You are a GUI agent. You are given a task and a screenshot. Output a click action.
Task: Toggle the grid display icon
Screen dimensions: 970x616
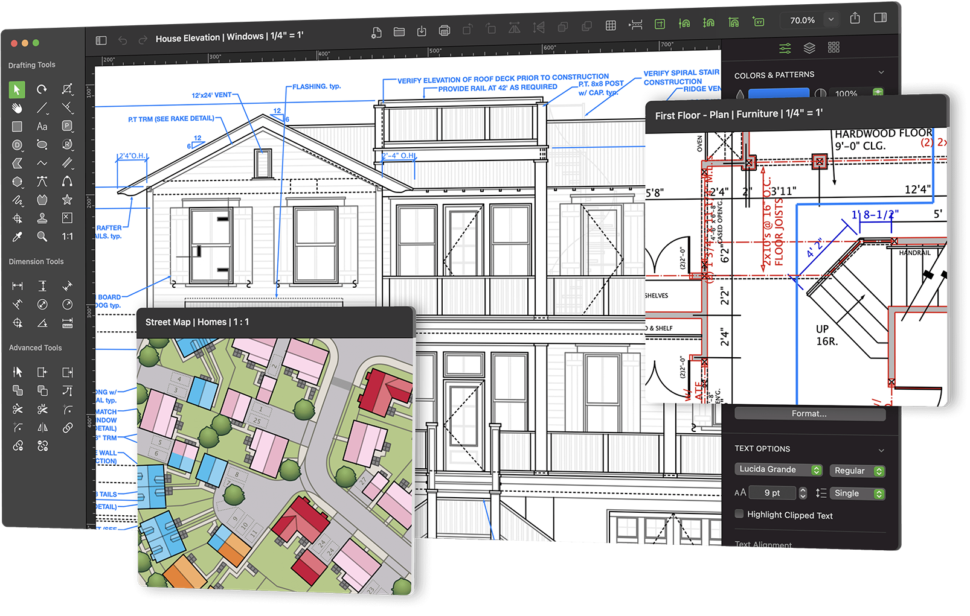pyautogui.click(x=611, y=25)
